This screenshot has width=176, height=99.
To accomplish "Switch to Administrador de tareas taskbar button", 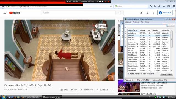I will [52, 97].
